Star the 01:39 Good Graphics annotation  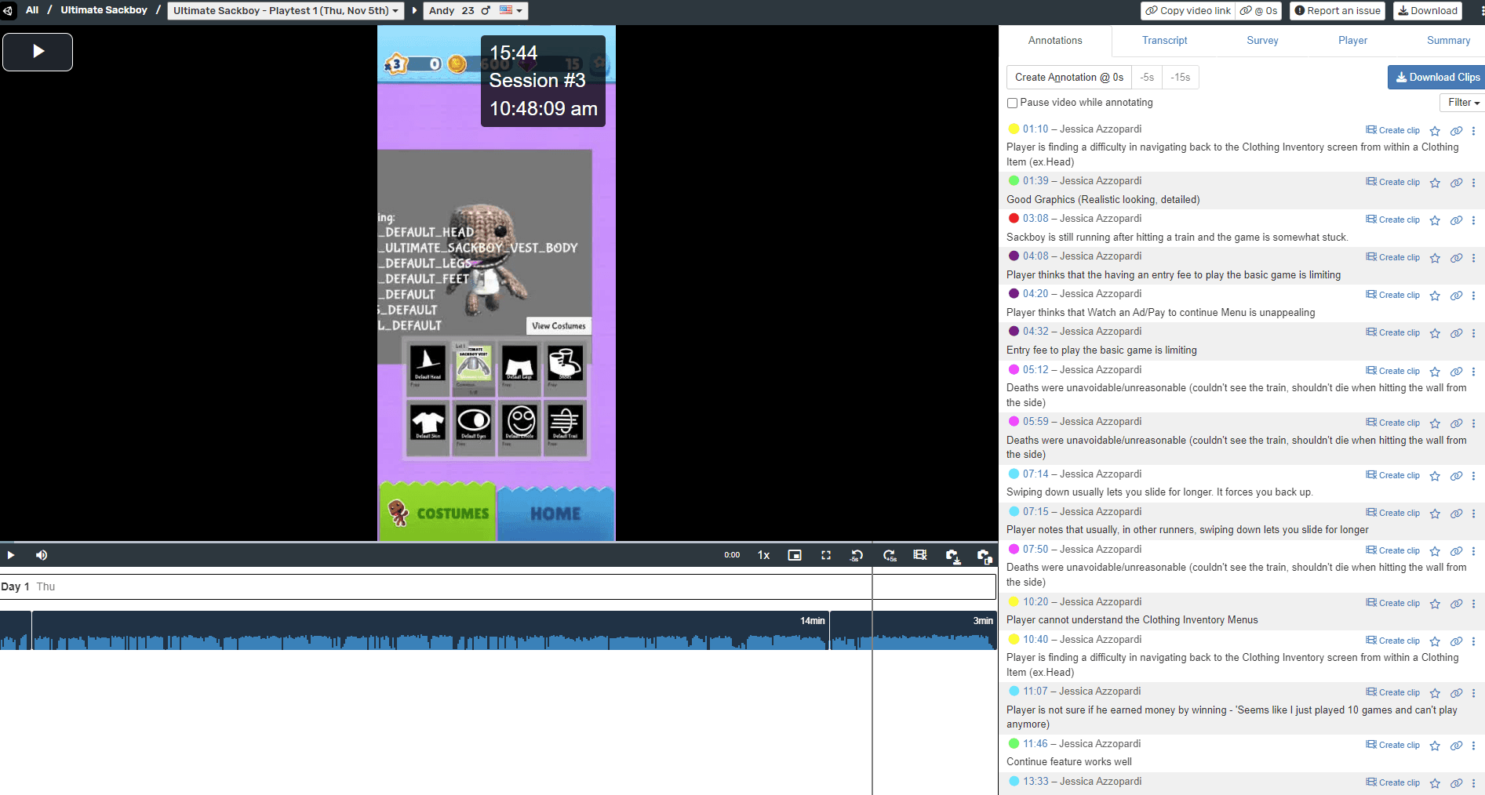click(x=1435, y=183)
